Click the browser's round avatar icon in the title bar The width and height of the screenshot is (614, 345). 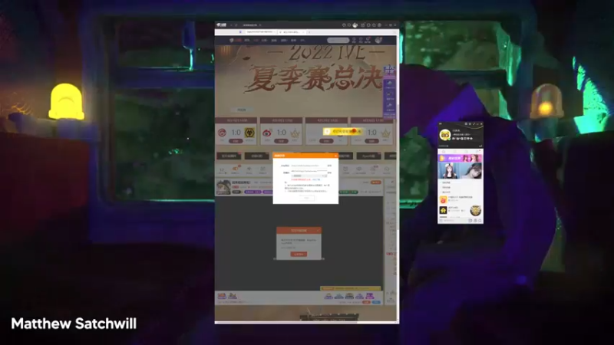pos(355,25)
